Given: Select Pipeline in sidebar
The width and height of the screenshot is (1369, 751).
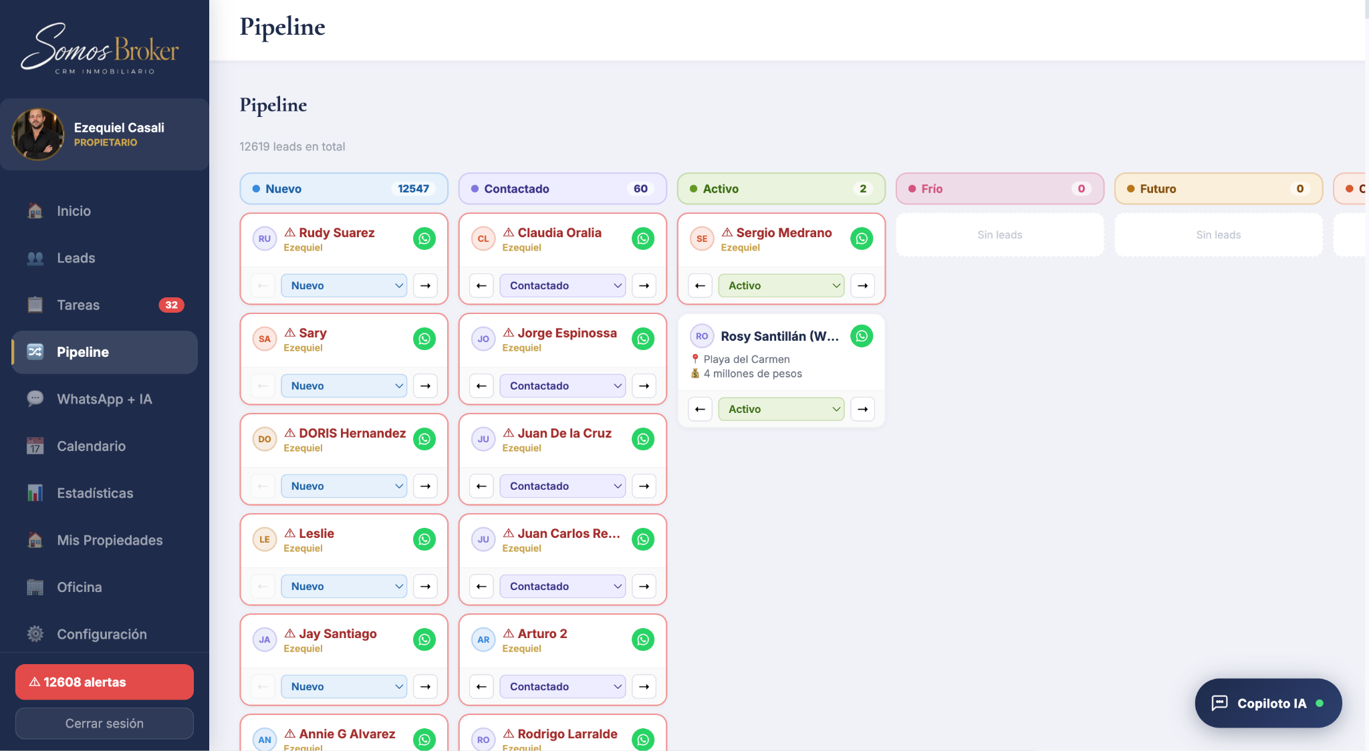Looking at the screenshot, I should coord(105,352).
